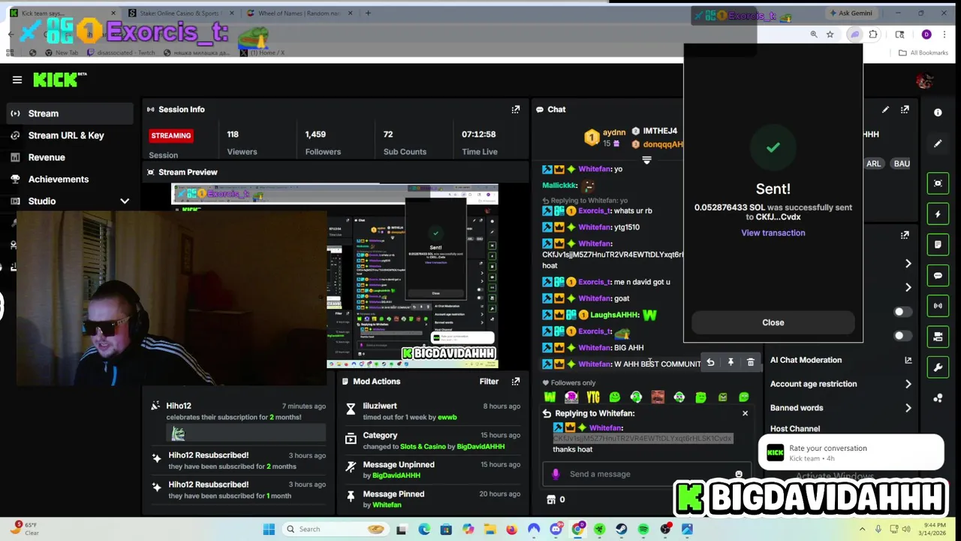The height and width of the screenshot is (541, 961).
Task: Pop out the Mod Actions panel
Action: 515,382
